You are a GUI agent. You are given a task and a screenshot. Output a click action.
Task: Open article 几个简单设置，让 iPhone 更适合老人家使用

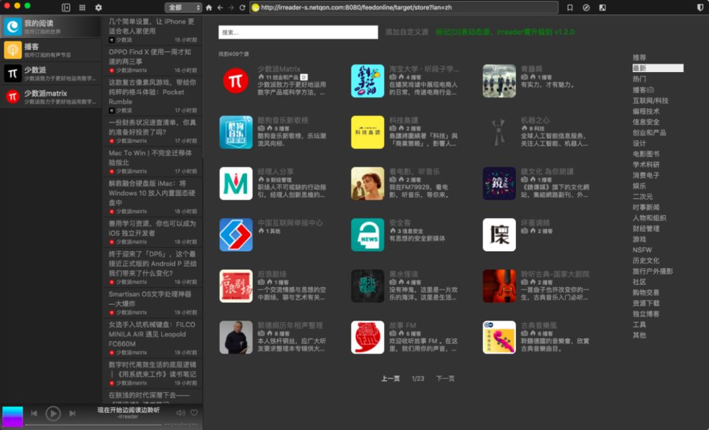(152, 29)
